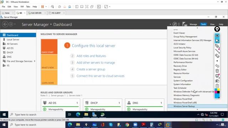Click the guest Windows Start button

click(x=4, y=114)
